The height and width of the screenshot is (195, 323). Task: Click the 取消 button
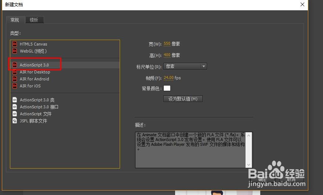(x=291, y=180)
